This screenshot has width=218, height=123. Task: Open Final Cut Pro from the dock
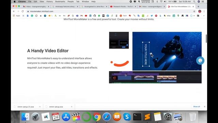point(76,117)
